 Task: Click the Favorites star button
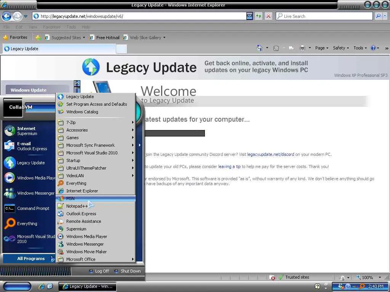[x=15, y=38]
